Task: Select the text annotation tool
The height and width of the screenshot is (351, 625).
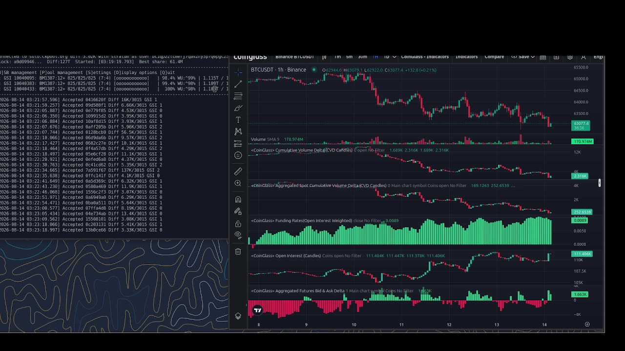Action: [x=238, y=120]
